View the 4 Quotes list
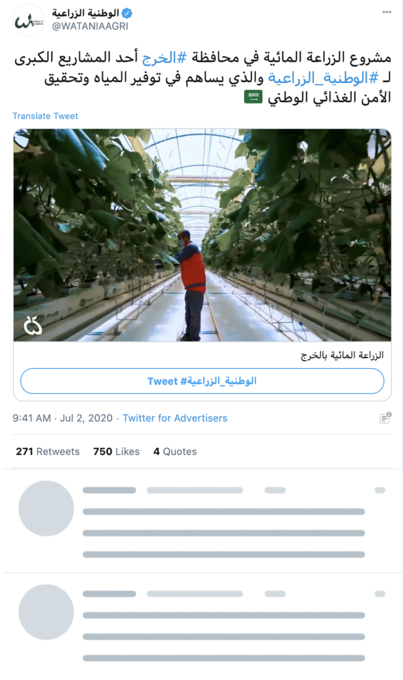 pyautogui.click(x=175, y=451)
